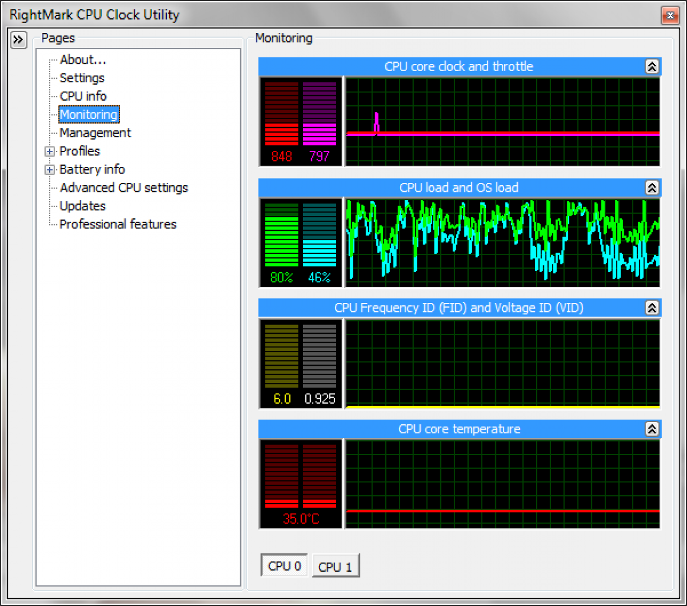Open the About page

[x=83, y=60]
